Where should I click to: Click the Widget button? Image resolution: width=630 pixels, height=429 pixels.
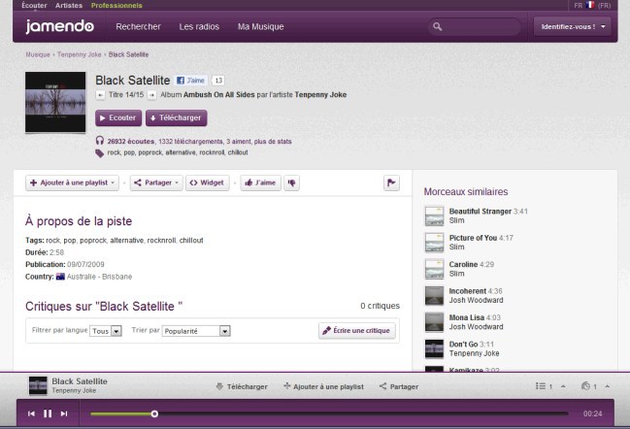208,182
